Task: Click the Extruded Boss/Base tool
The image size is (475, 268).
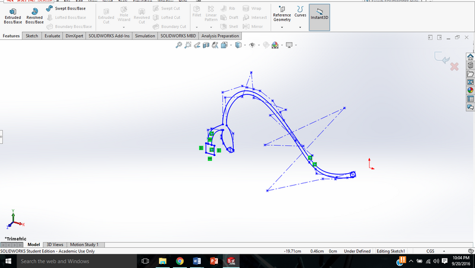Action: tap(12, 17)
